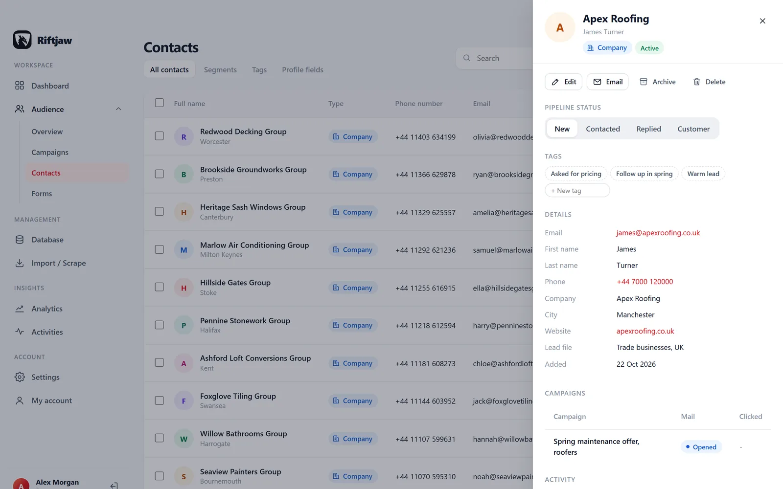The width and height of the screenshot is (783, 489).
Task: Collapse the Audience section chevron
Action: coord(118,109)
